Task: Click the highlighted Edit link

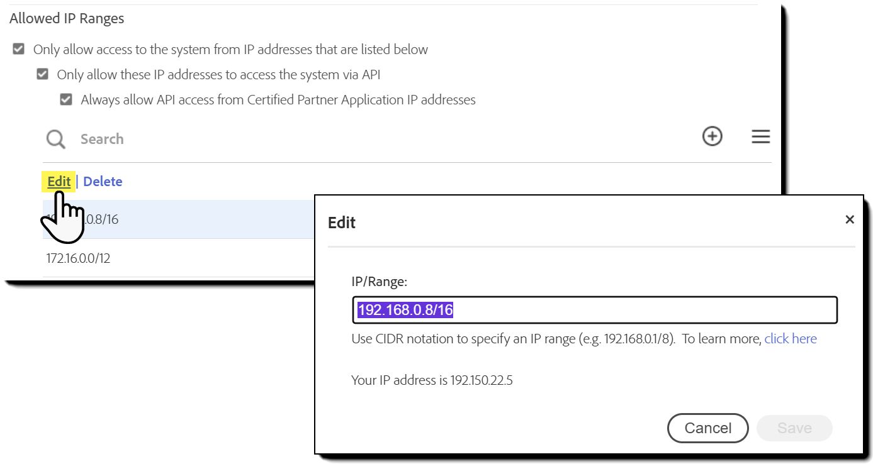Action: click(59, 181)
